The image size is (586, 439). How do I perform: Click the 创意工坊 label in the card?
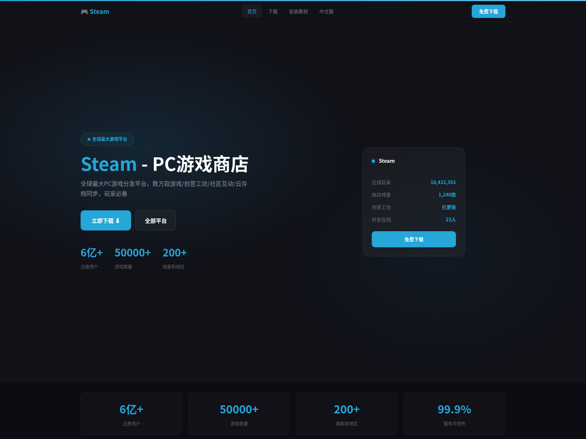[x=381, y=207]
